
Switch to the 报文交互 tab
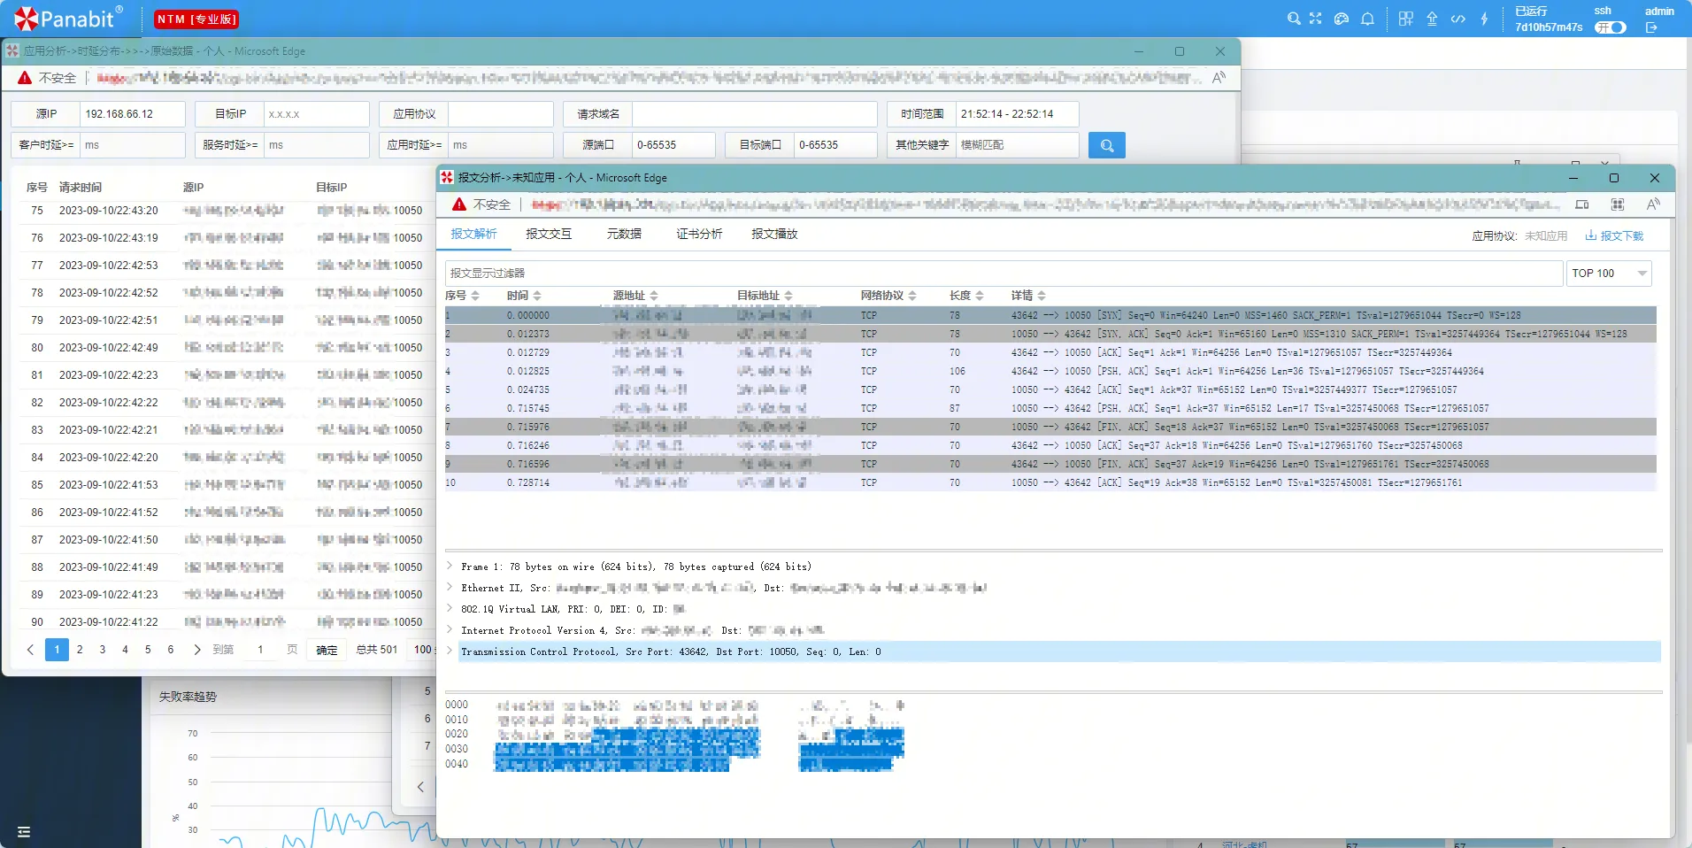(549, 235)
